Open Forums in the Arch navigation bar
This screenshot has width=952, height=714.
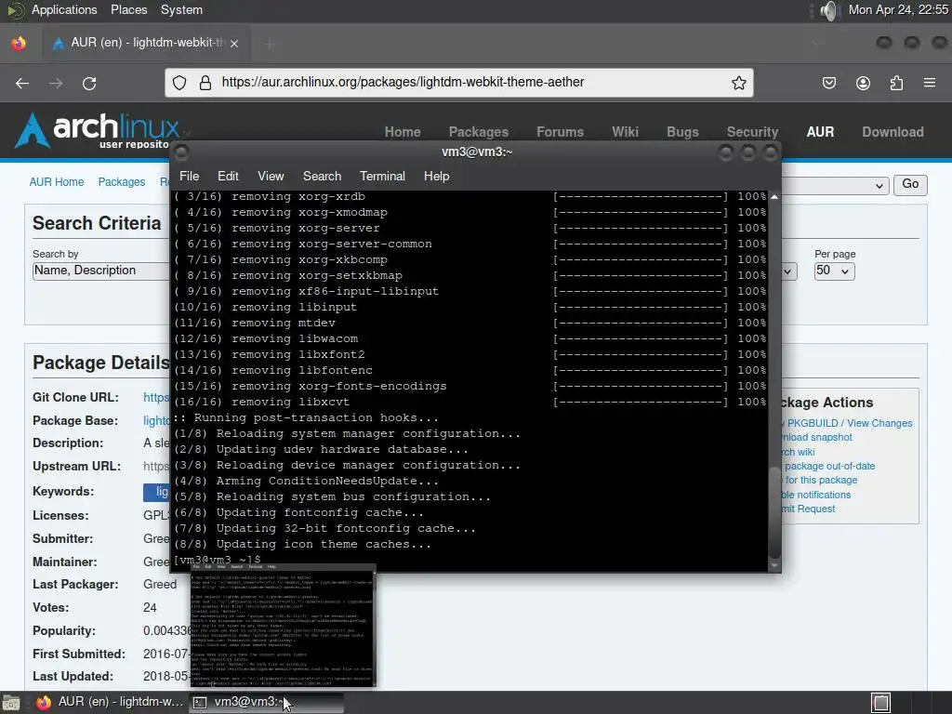(560, 132)
